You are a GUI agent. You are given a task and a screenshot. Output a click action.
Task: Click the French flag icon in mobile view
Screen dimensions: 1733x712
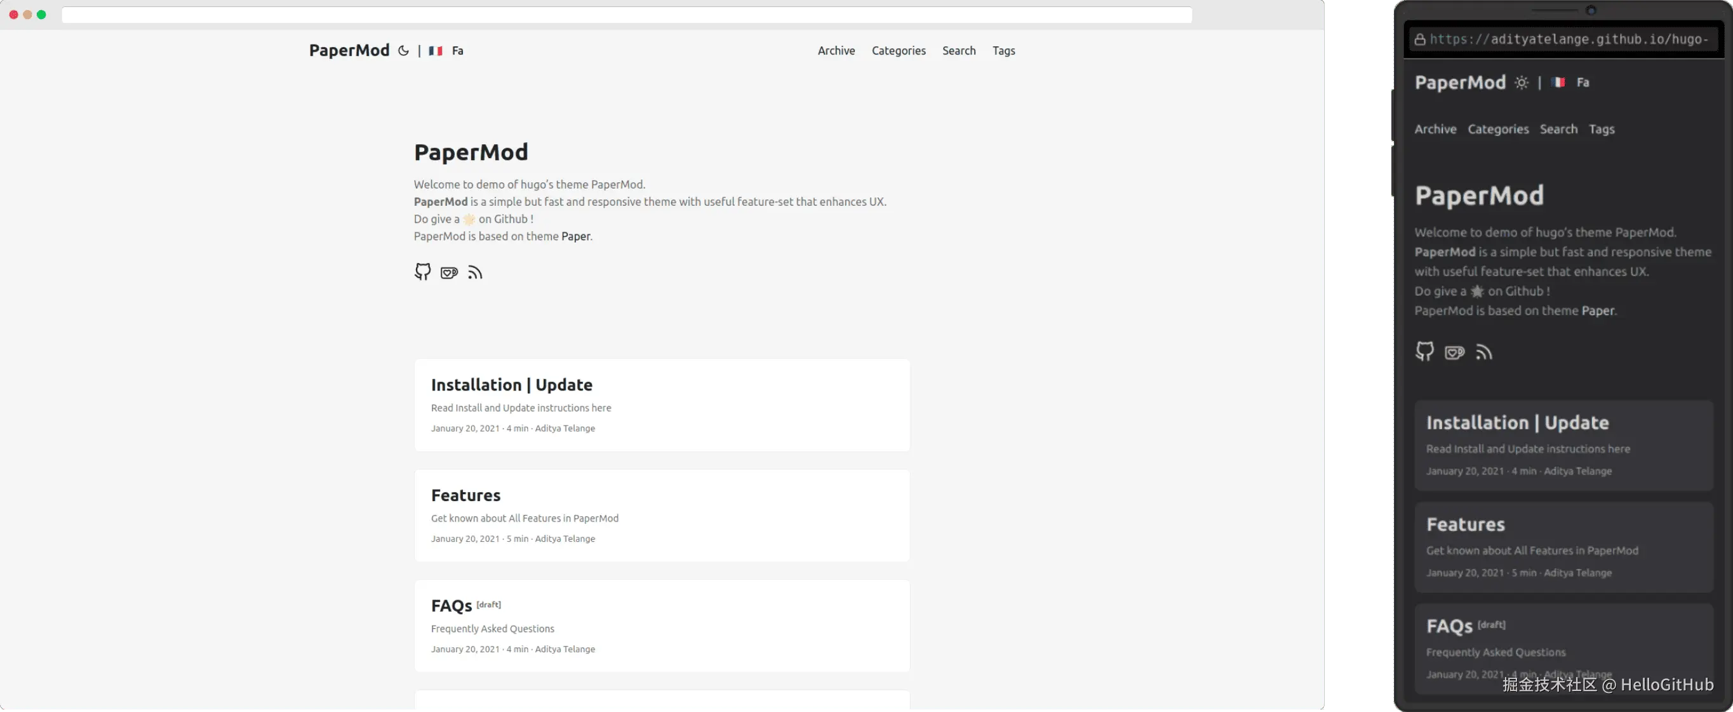pos(1558,82)
